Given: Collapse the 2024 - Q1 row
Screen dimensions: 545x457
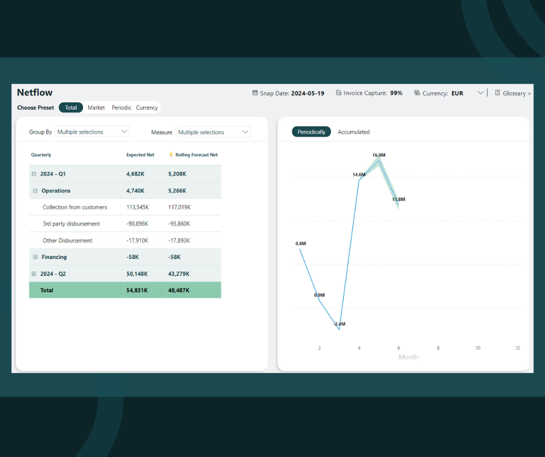Looking at the screenshot, I should (x=34, y=174).
